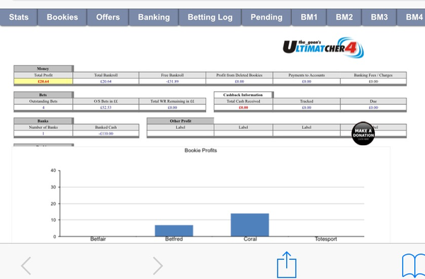Select the Cashback Tracked value
This screenshot has height=279, width=425.
[x=307, y=108]
